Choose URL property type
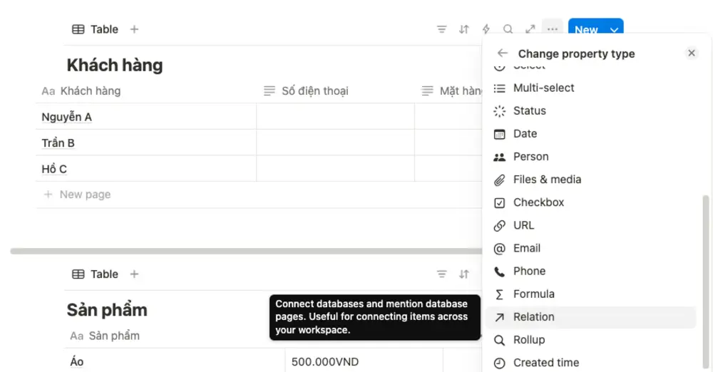The image size is (713, 372). point(590,226)
